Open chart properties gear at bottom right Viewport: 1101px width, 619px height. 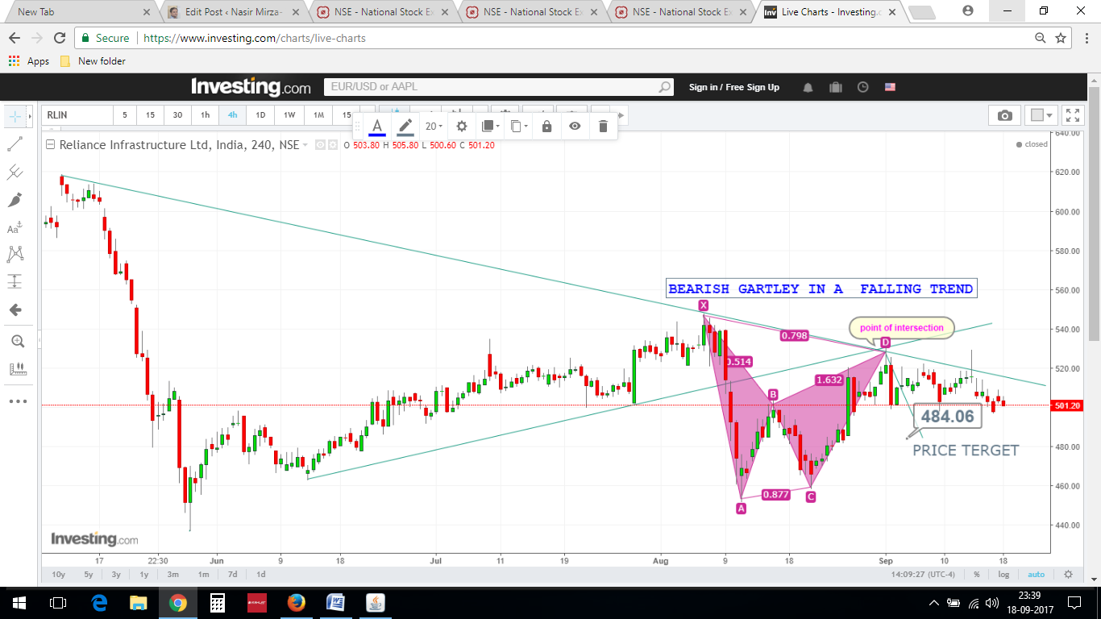(x=1068, y=575)
